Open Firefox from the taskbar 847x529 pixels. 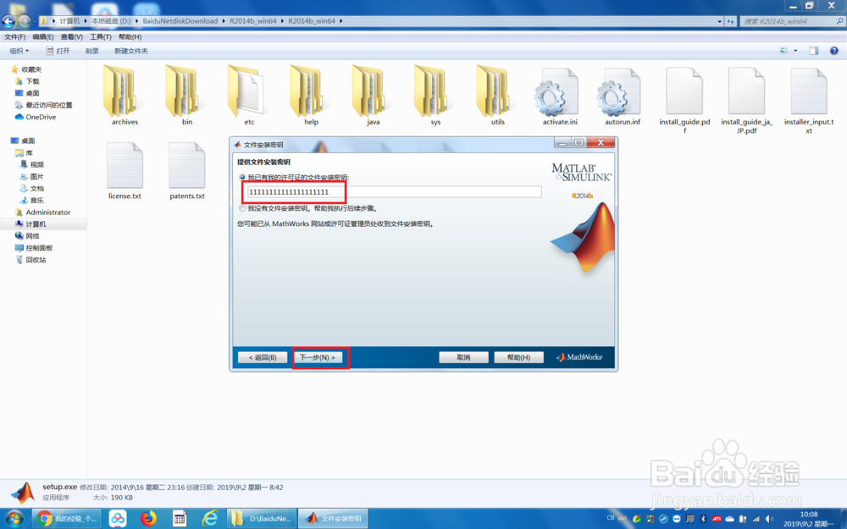(x=148, y=519)
